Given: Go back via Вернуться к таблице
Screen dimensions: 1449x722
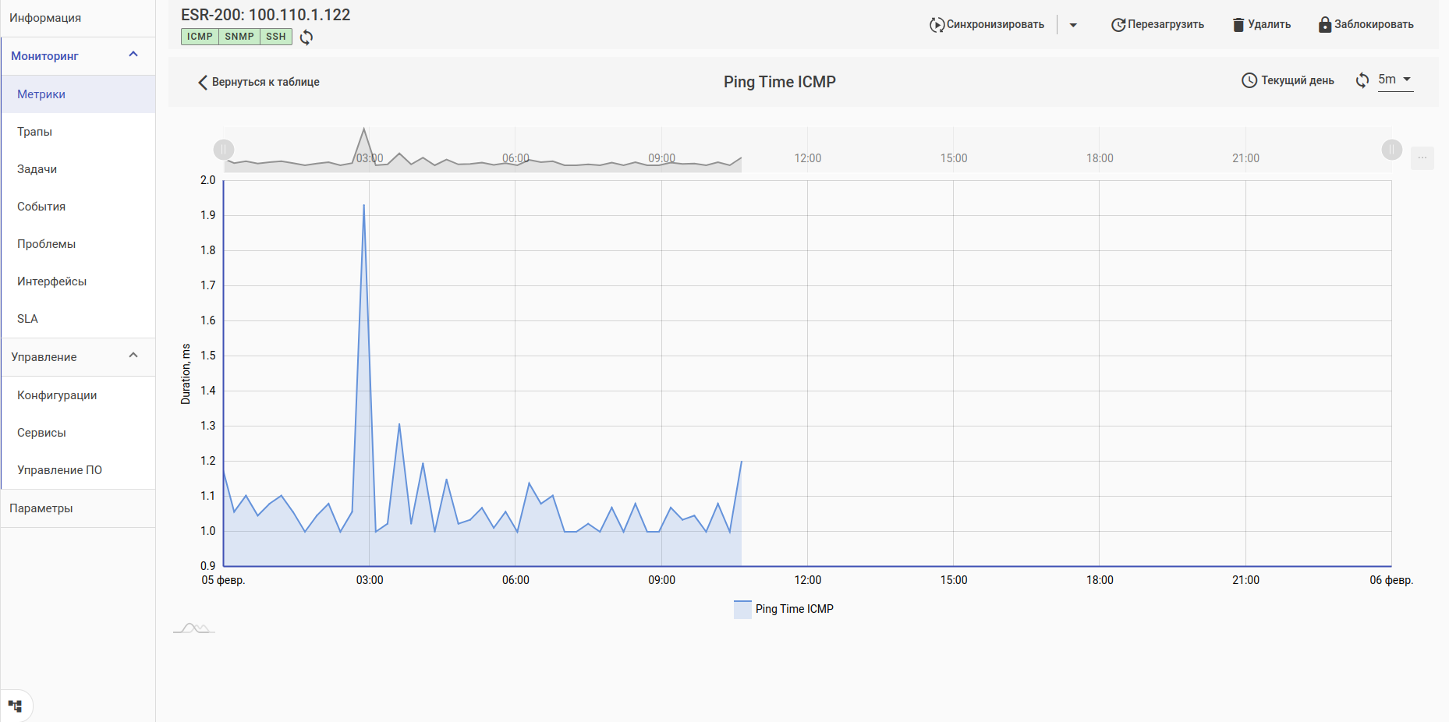Looking at the screenshot, I should point(259,82).
